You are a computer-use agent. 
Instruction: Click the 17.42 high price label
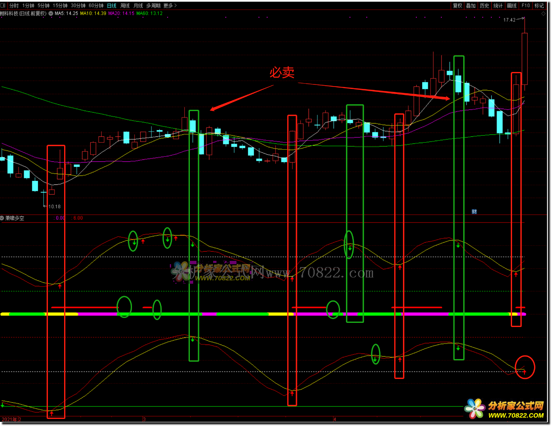[509, 20]
